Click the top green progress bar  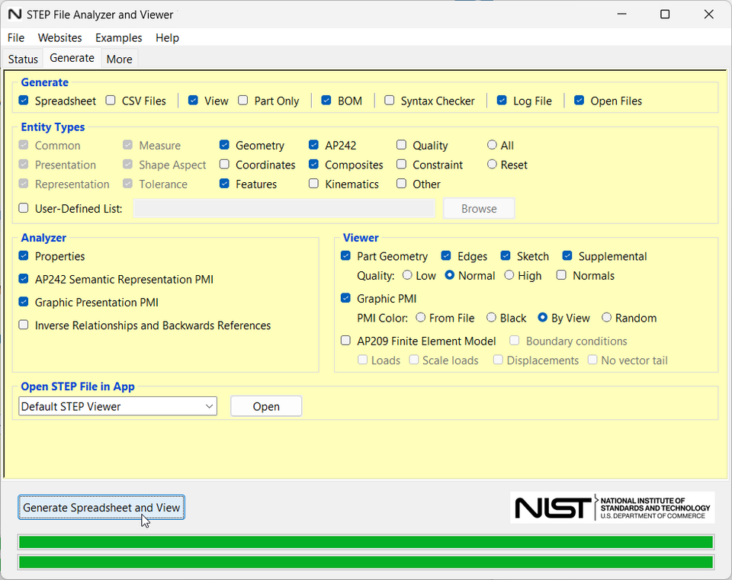(x=366, y=541)
